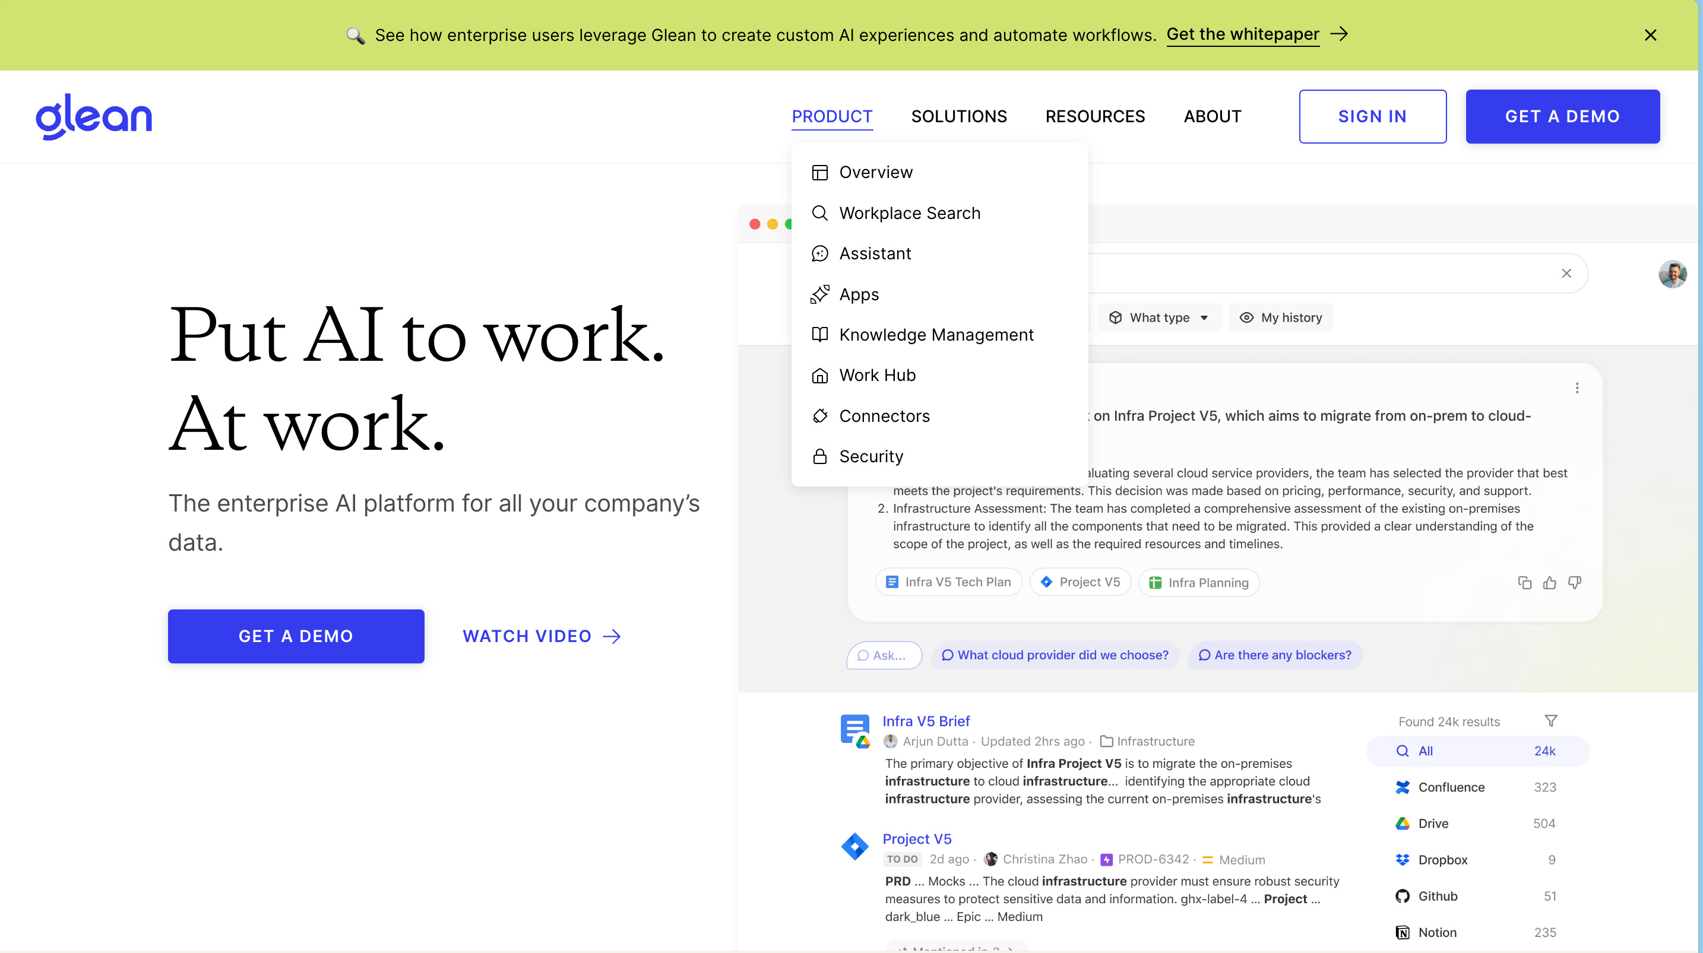Click the Workplace Search magnifier icon

coord(820,213)
